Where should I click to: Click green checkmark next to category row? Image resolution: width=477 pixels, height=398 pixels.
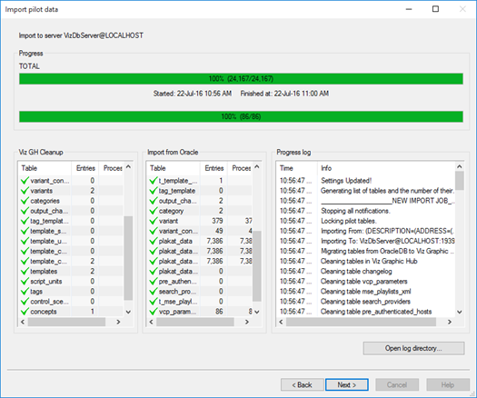[x=154, y=211]
